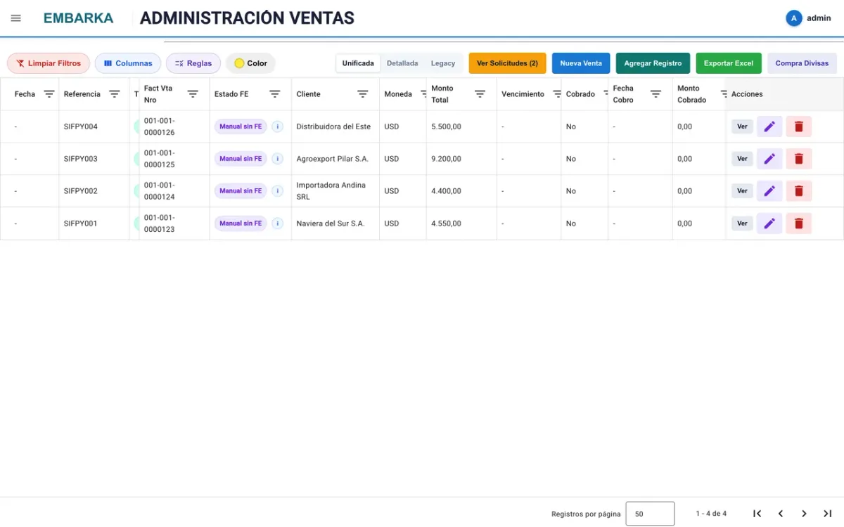Screen dimensions: 844x527
Task: Click the reference SIFPY002
Action: [x=81, y=191]
